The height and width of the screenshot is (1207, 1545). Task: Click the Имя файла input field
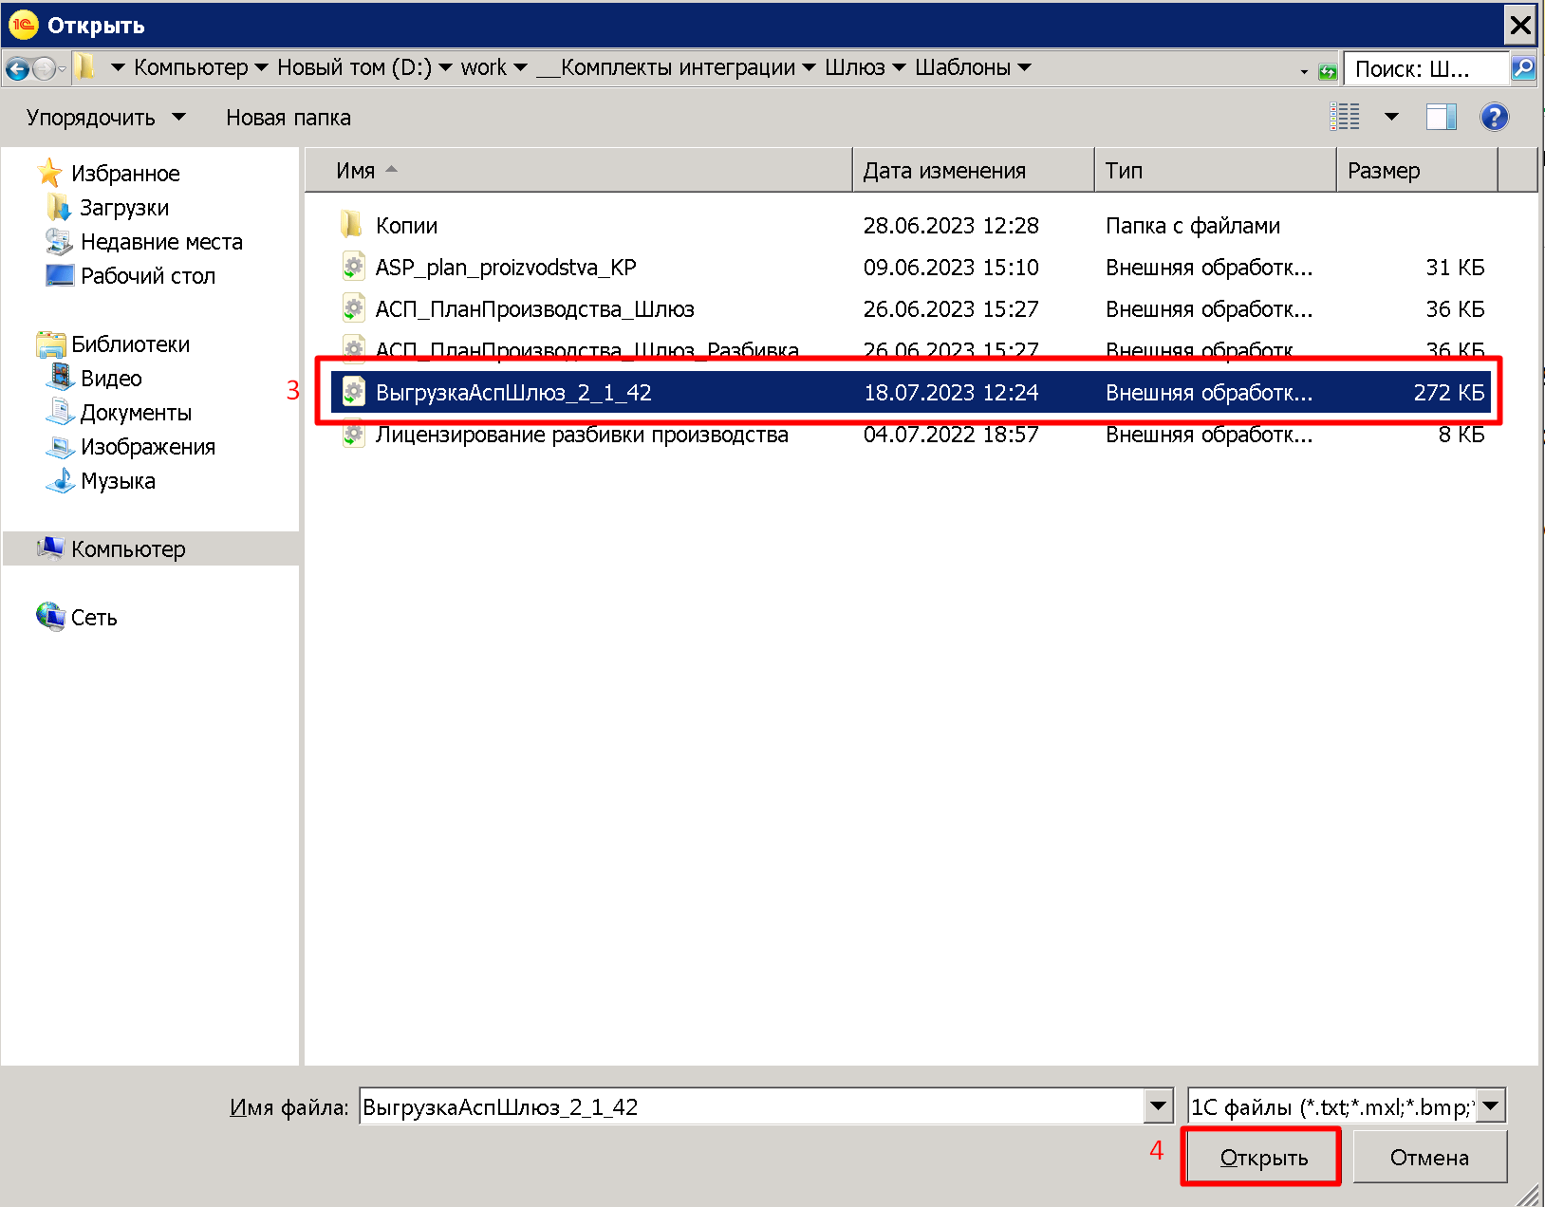click(x=753, y=1106)
